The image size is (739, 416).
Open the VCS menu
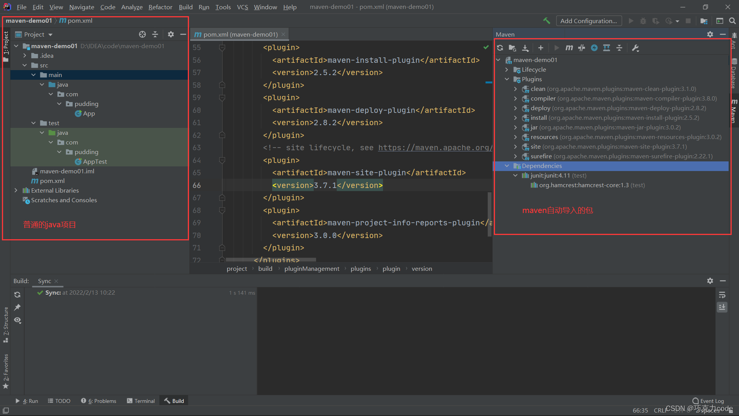242,7
